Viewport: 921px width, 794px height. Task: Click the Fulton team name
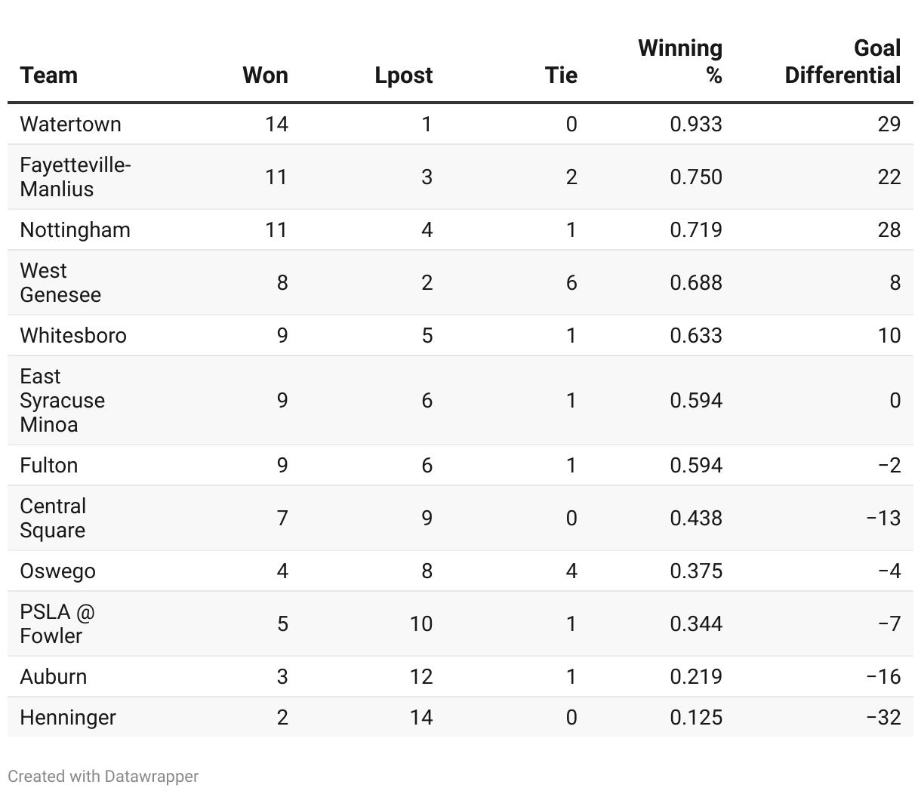click(x=49, y=465)
